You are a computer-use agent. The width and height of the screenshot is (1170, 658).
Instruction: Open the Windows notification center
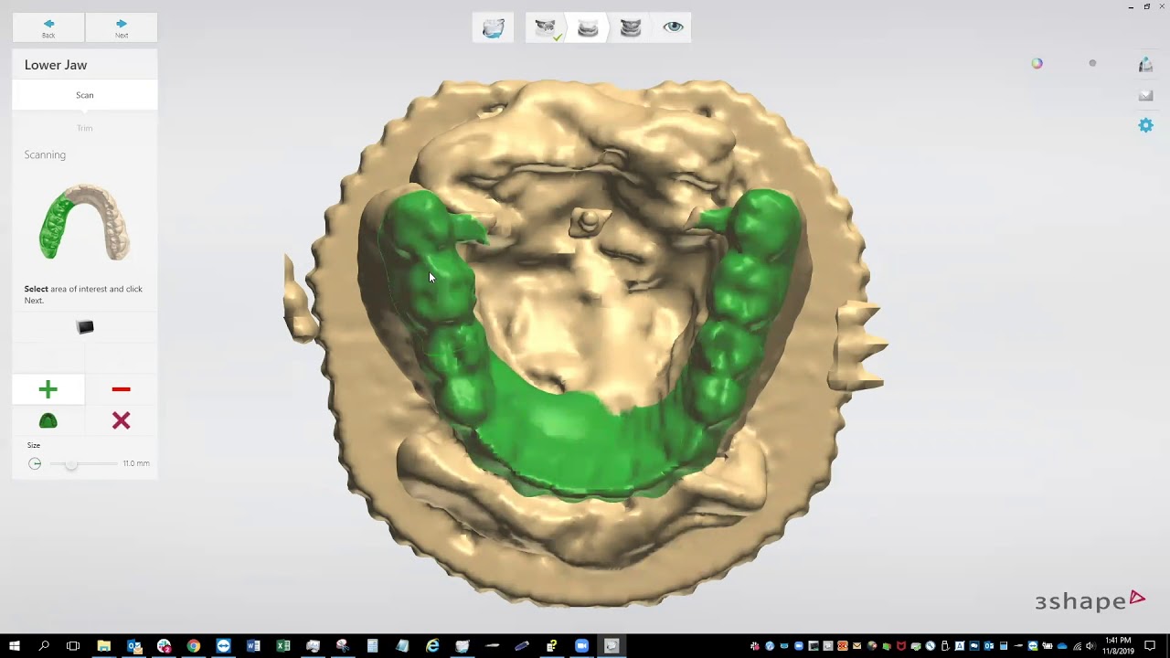(1150, 646)
